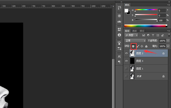Viewport: 171px width, 108px height.
Task: Click the lock all padlock icon
Action: (146, 46)
